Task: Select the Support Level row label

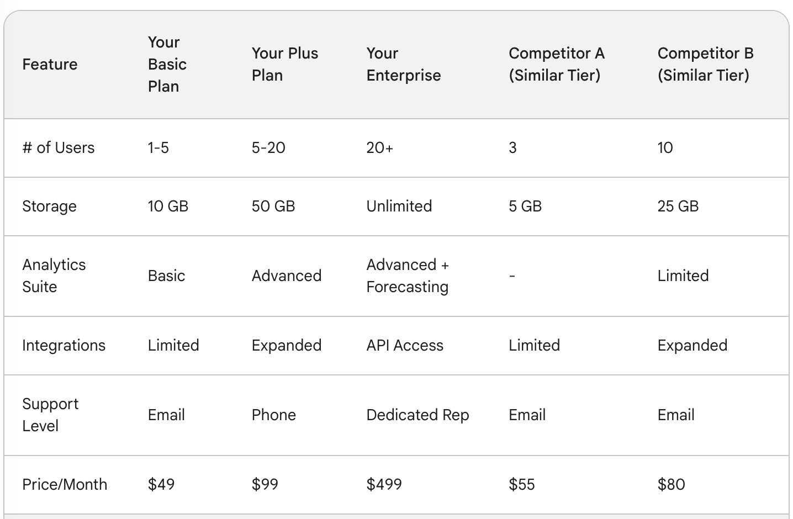Action: click(x=50, y=415)
